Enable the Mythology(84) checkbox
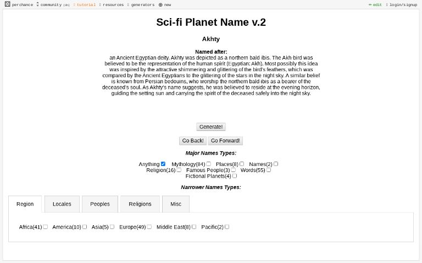Screen dimensions: 422x263 click(x=209, y=164)
